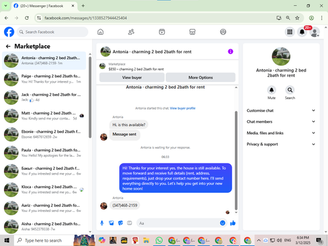
Task: Click the (347)468-2159 message bubble
Action: coord(125,205)
